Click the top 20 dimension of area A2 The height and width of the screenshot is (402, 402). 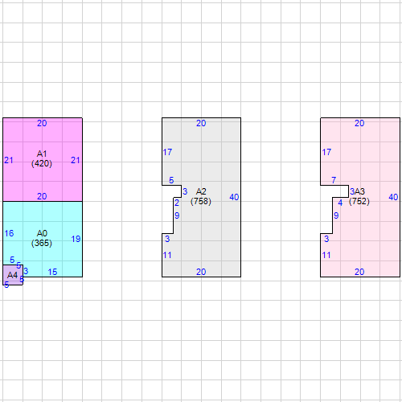[x=201, y=123]
